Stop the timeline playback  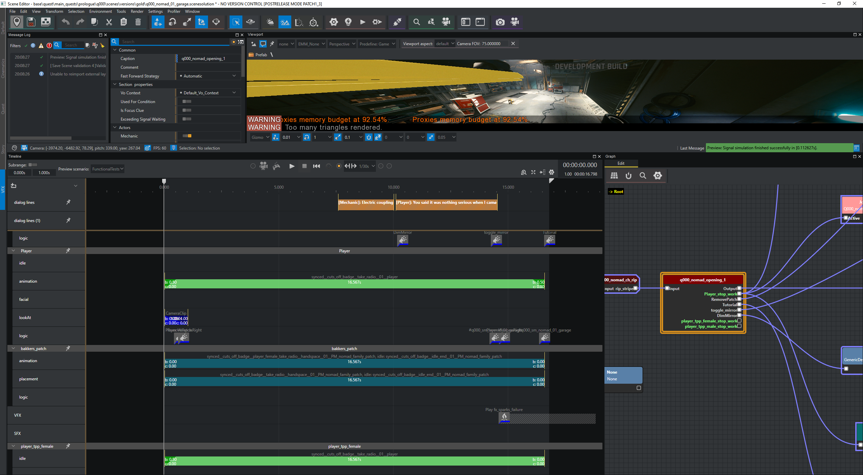coord(304,166)
